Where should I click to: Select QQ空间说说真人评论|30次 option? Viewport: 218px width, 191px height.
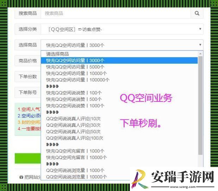[x=119, y=125]
